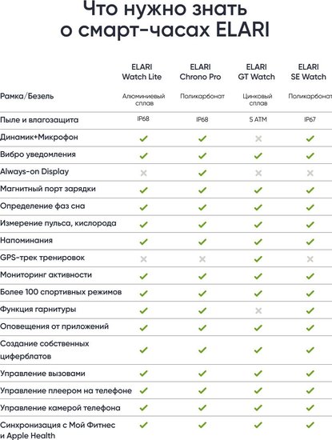Click the gray cross for Always-on Display under Watch Lite
Viewport: 332px width, 440px height.
(x=143, y=173)
